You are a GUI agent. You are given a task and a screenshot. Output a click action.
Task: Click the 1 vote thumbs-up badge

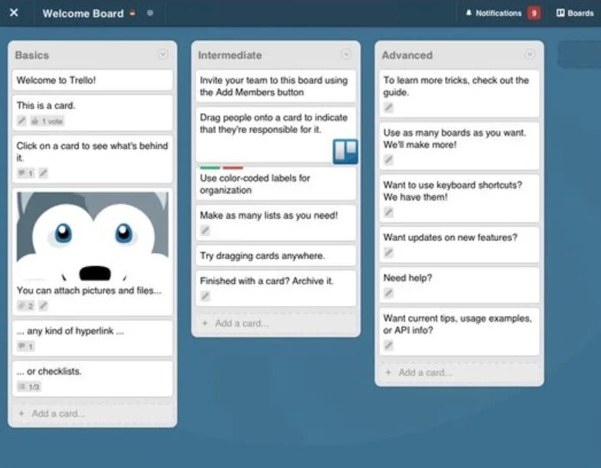point(47,121)
